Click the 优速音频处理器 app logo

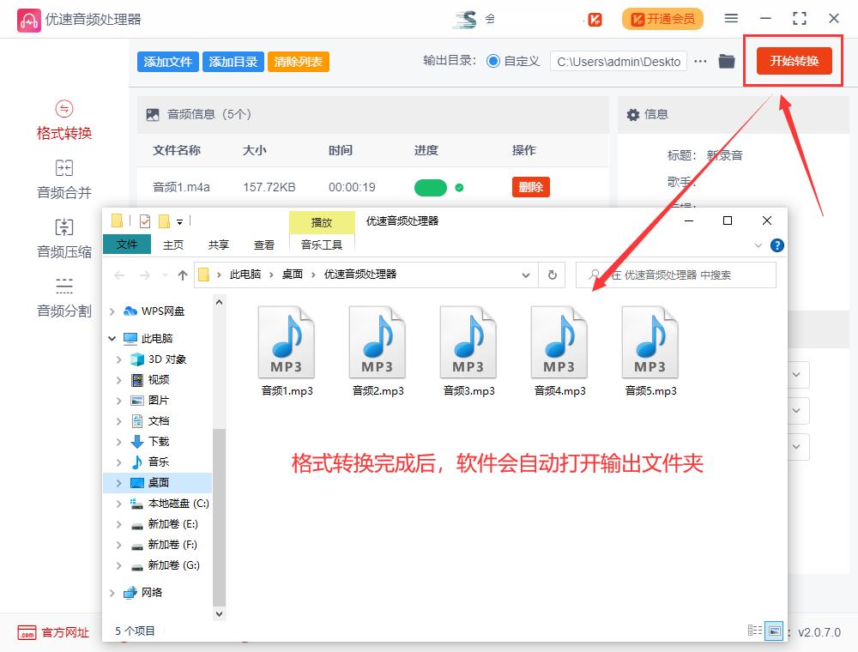pyautogui.click(x=29, y=20)
